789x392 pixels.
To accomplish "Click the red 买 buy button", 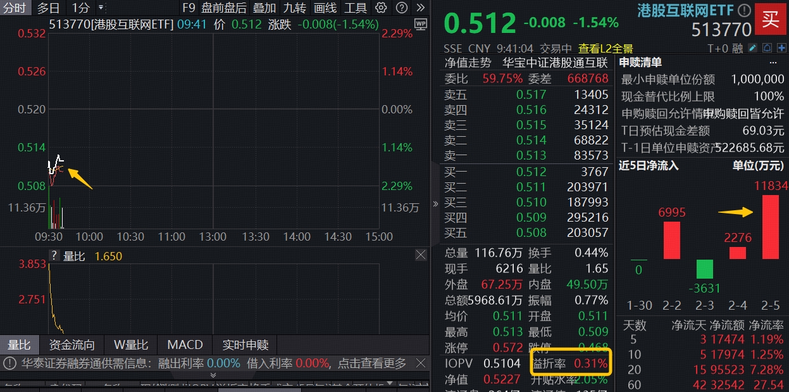I will [x=771, y=19].
